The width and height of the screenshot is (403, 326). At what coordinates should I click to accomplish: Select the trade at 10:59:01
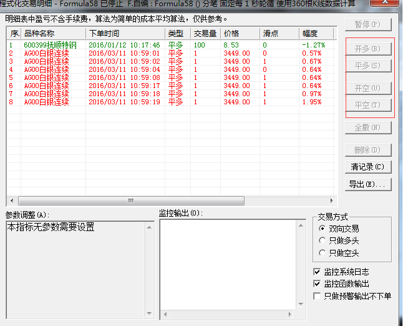coord(172,53)
